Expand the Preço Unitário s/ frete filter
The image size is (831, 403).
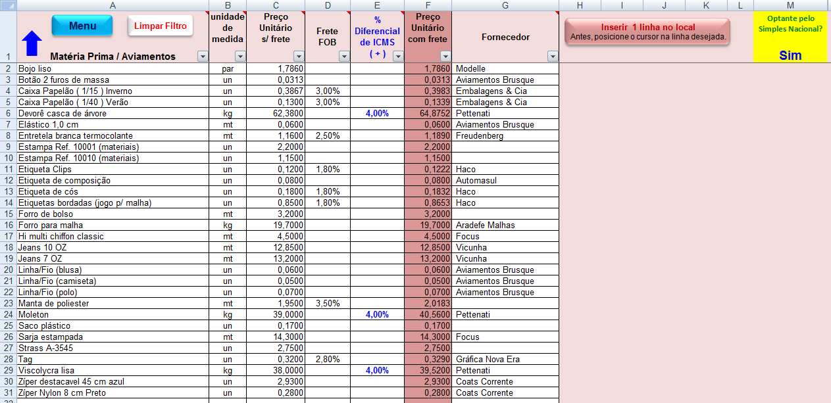(x=299, y=57)
